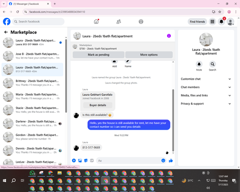The image size is (240, 192).
Task: Open the Facebook menu grid icon
Action: tap(212, 22)
